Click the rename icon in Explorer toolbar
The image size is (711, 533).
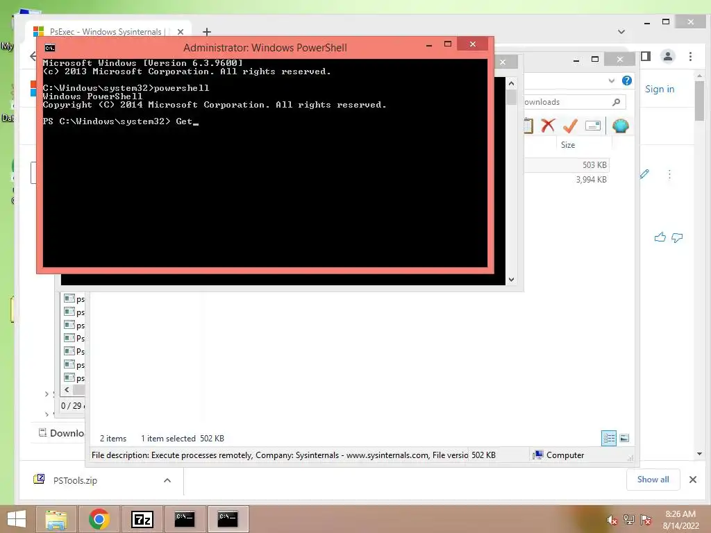coord(593,126)
